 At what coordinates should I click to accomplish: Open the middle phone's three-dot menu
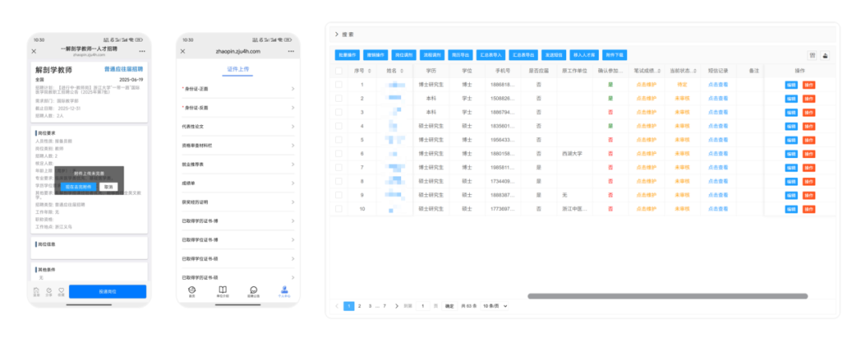tap(291, 51)
